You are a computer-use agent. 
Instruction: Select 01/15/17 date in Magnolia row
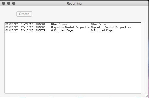click(x=12, y=27)
